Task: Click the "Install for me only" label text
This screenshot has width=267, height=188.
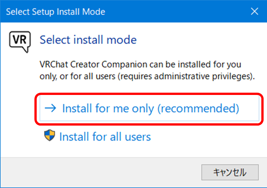Action: (x=108, y=109)
